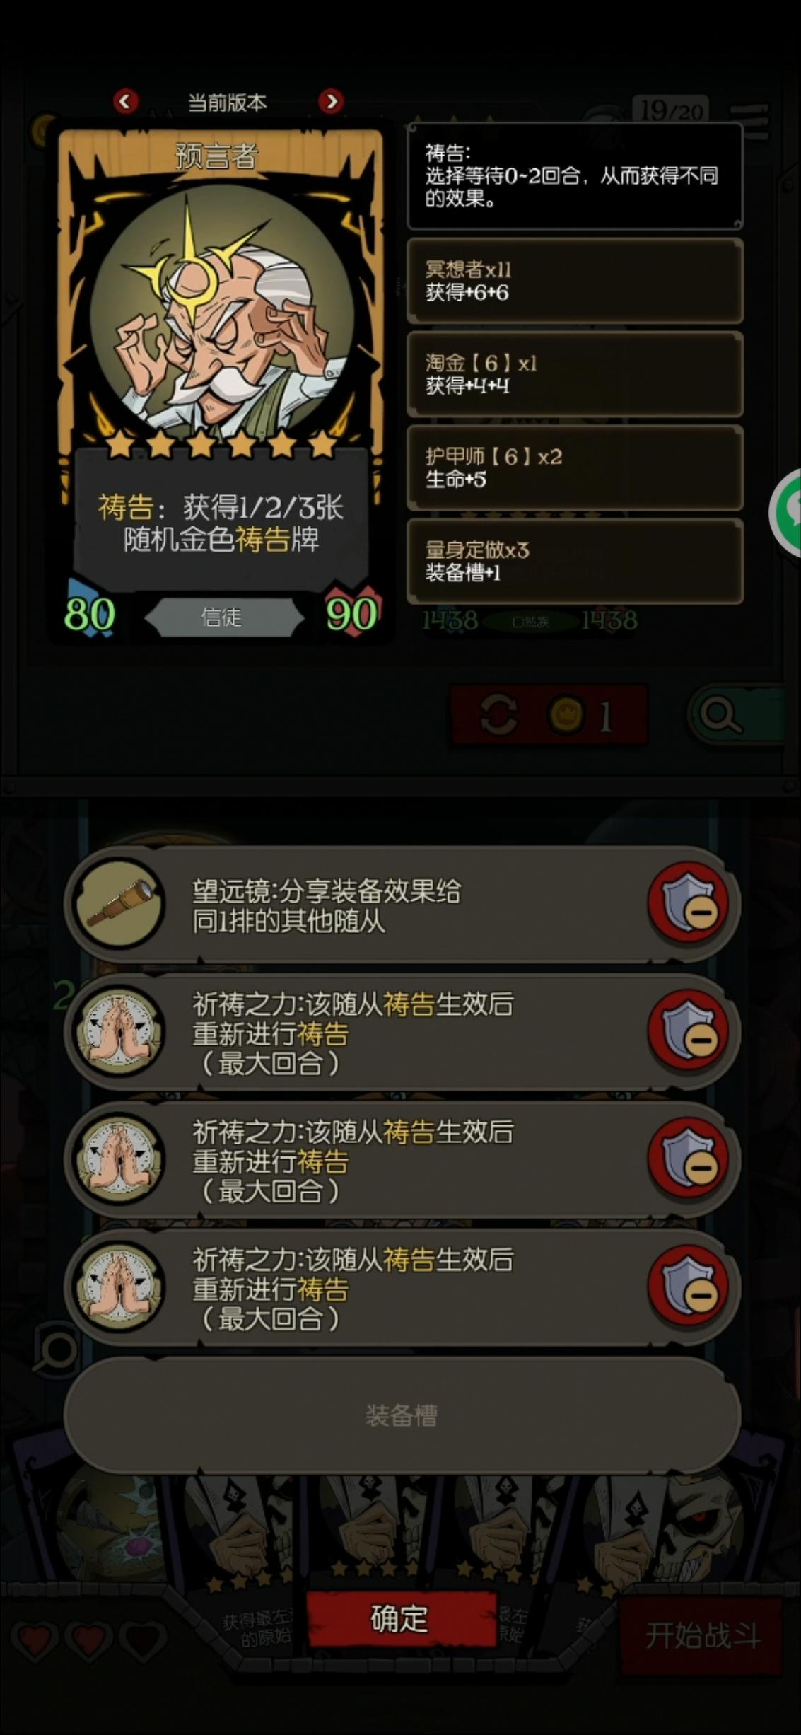Remove the 望远镜 telescope equipment

pos(688,903)
